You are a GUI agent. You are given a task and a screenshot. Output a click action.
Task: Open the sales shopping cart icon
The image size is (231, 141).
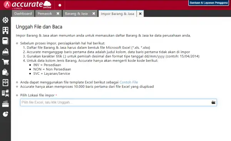5,62
